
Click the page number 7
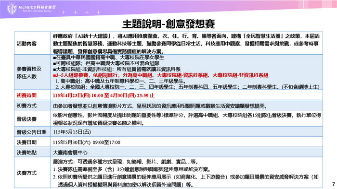pos(333,184)
